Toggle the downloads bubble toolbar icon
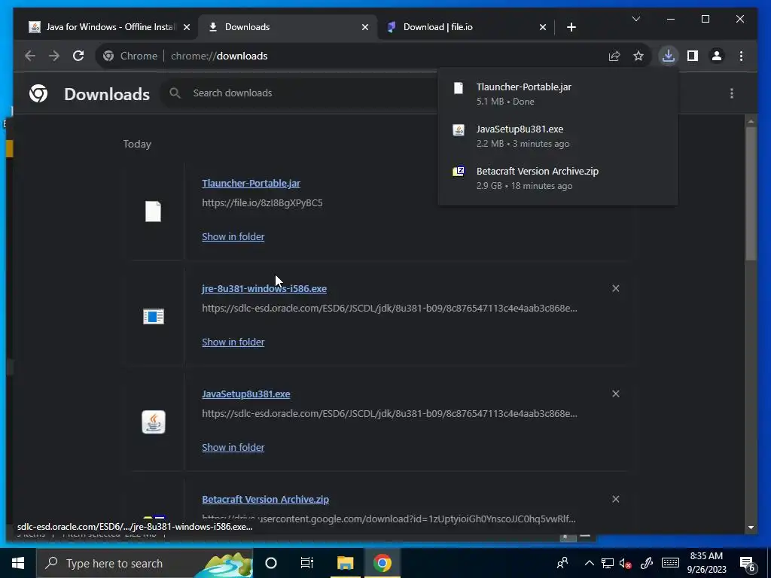Image resolution: width=771 pixels, height=578 pixels. [669, 56]
